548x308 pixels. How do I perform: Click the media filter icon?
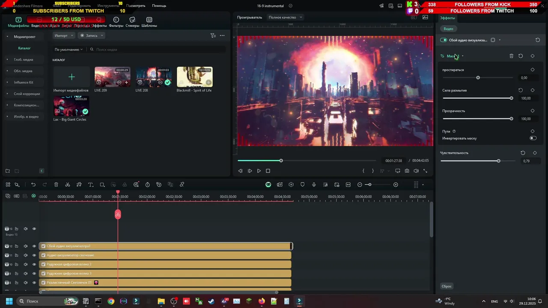point(213,36)
